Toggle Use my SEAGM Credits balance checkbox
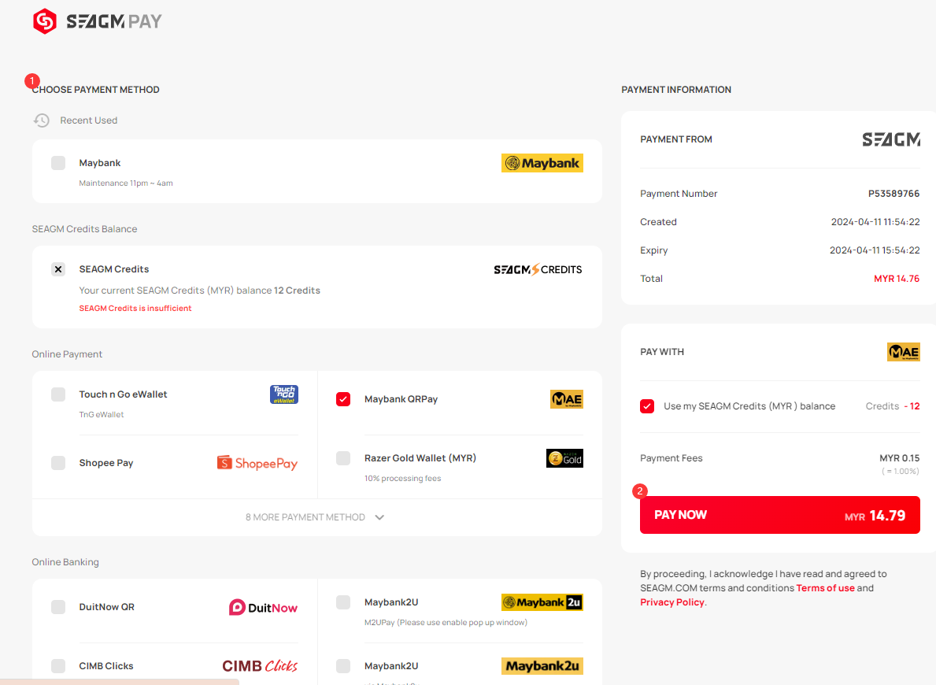936x685 pixels. (x=647, y=406)
